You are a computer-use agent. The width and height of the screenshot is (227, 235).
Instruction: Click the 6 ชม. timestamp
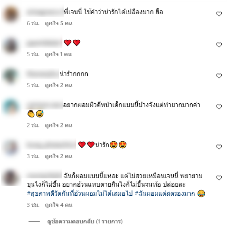click(x=33, y=23)
